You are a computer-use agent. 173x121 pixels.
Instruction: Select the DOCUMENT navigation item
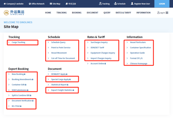(x=92, y=13)
